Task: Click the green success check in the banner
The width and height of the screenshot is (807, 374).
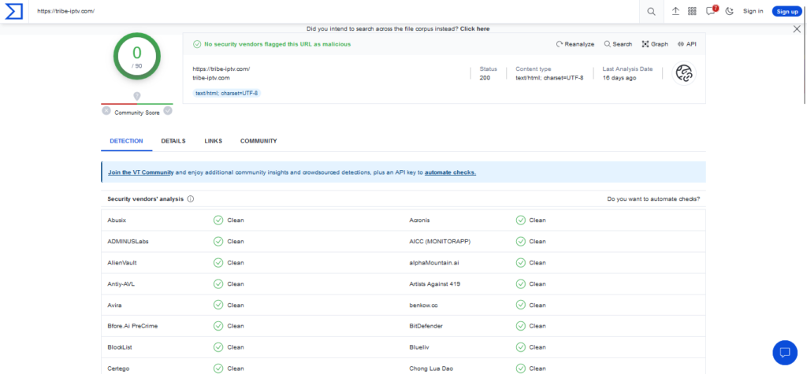Action: coord(196,44)
